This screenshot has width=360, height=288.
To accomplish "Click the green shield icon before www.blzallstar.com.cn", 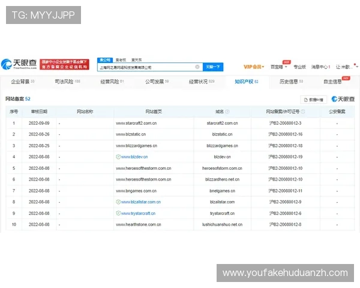I will (118, 202).
